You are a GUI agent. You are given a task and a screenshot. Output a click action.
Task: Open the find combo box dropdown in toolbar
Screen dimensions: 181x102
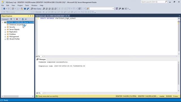pos(113,9)
